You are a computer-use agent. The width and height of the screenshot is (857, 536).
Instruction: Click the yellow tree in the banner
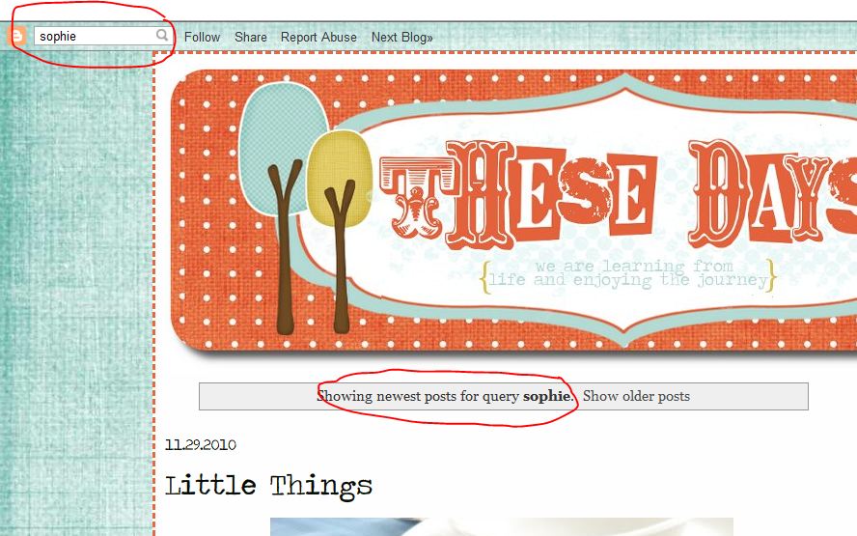[339, 179]
